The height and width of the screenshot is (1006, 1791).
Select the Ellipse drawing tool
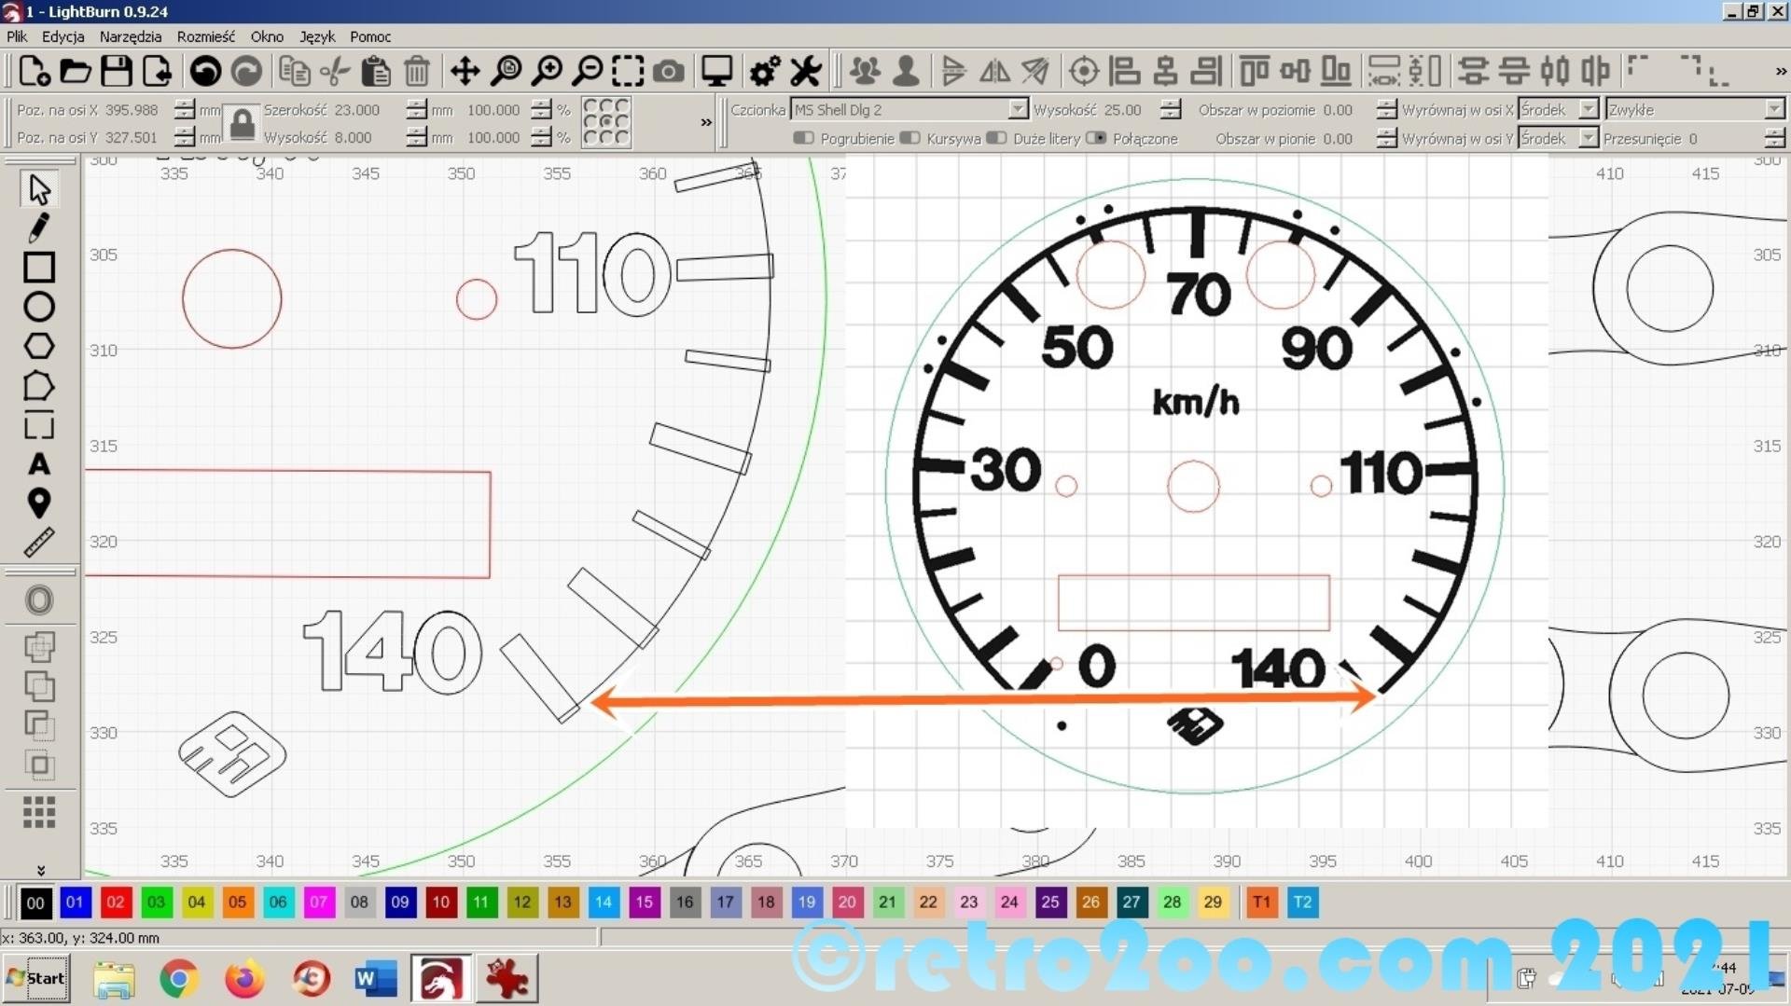click(x=38, y=307)
